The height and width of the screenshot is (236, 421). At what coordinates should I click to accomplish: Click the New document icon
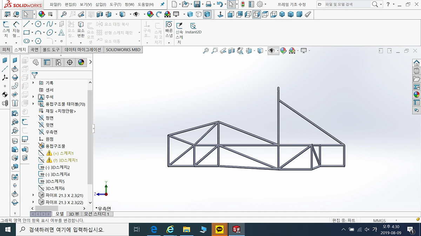175,4
